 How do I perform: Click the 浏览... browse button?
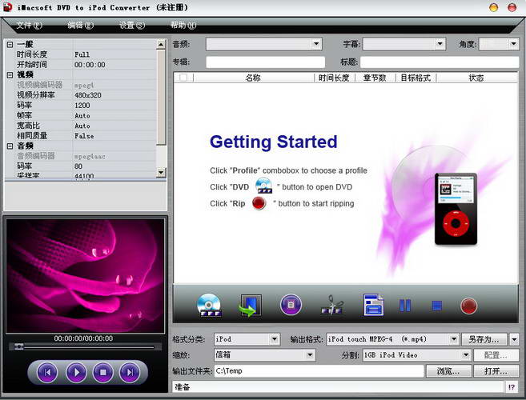pyautogui.click(x=448, y=371)
